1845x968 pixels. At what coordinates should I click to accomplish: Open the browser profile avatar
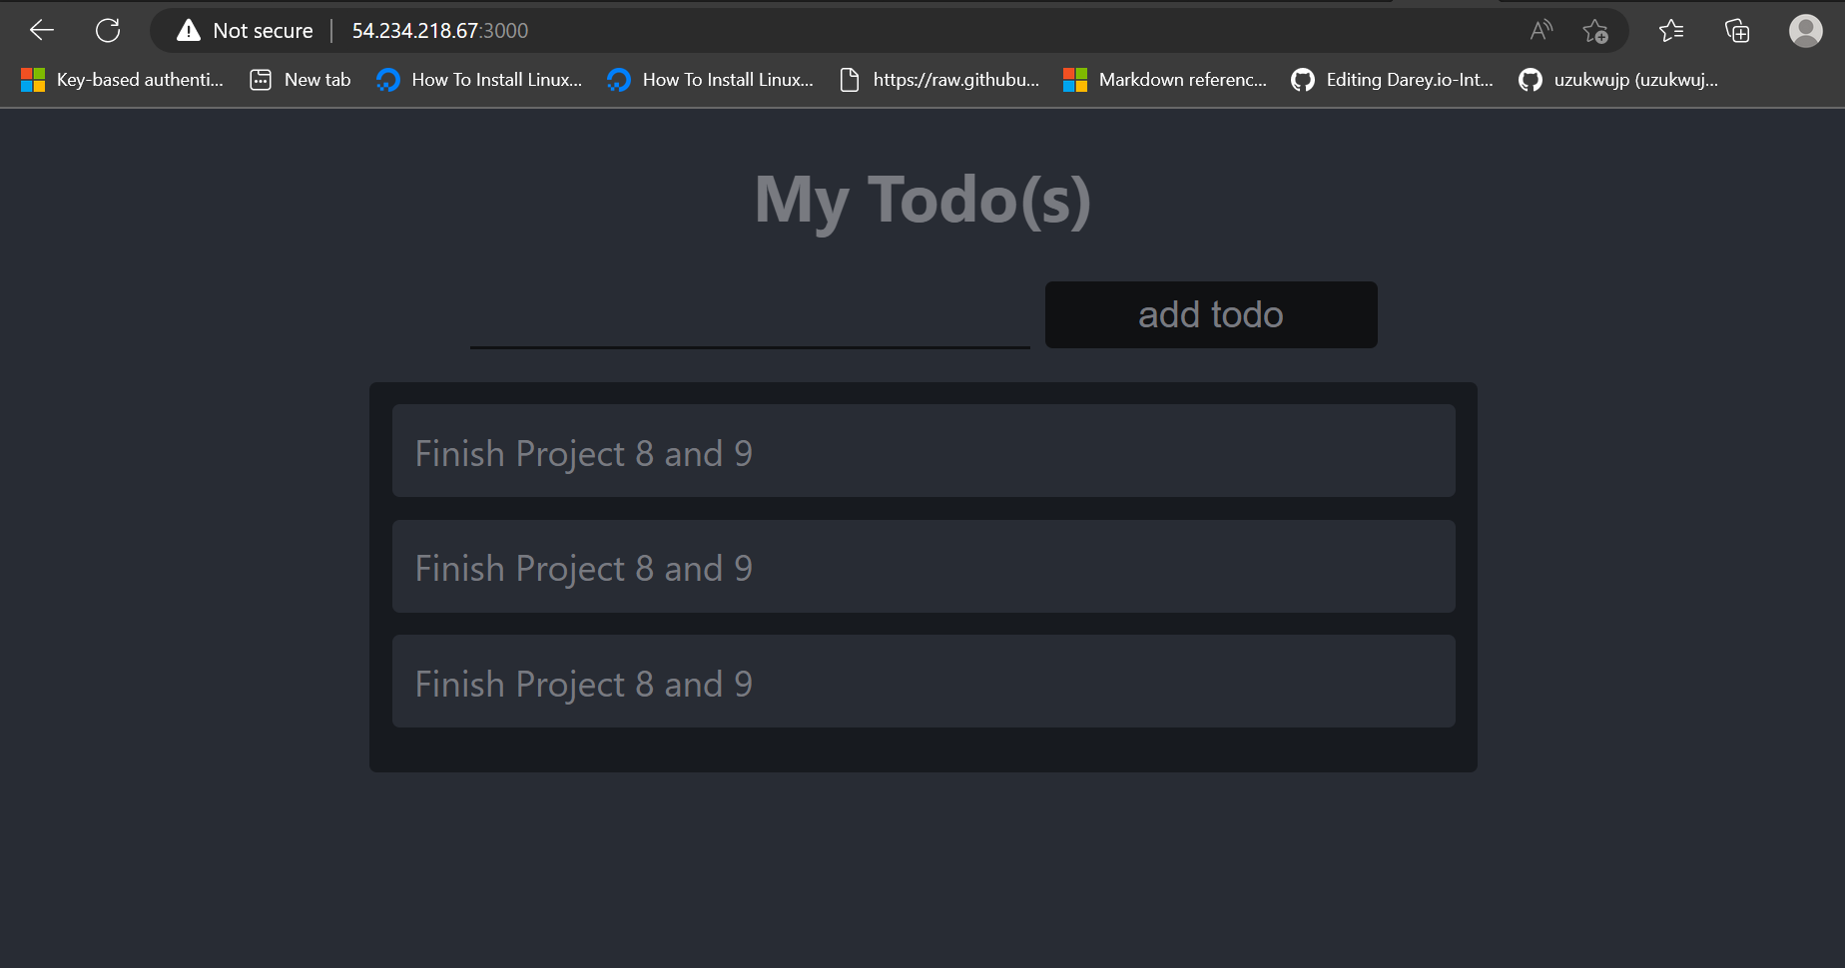pyautogui.click(x=1804, y=30)
